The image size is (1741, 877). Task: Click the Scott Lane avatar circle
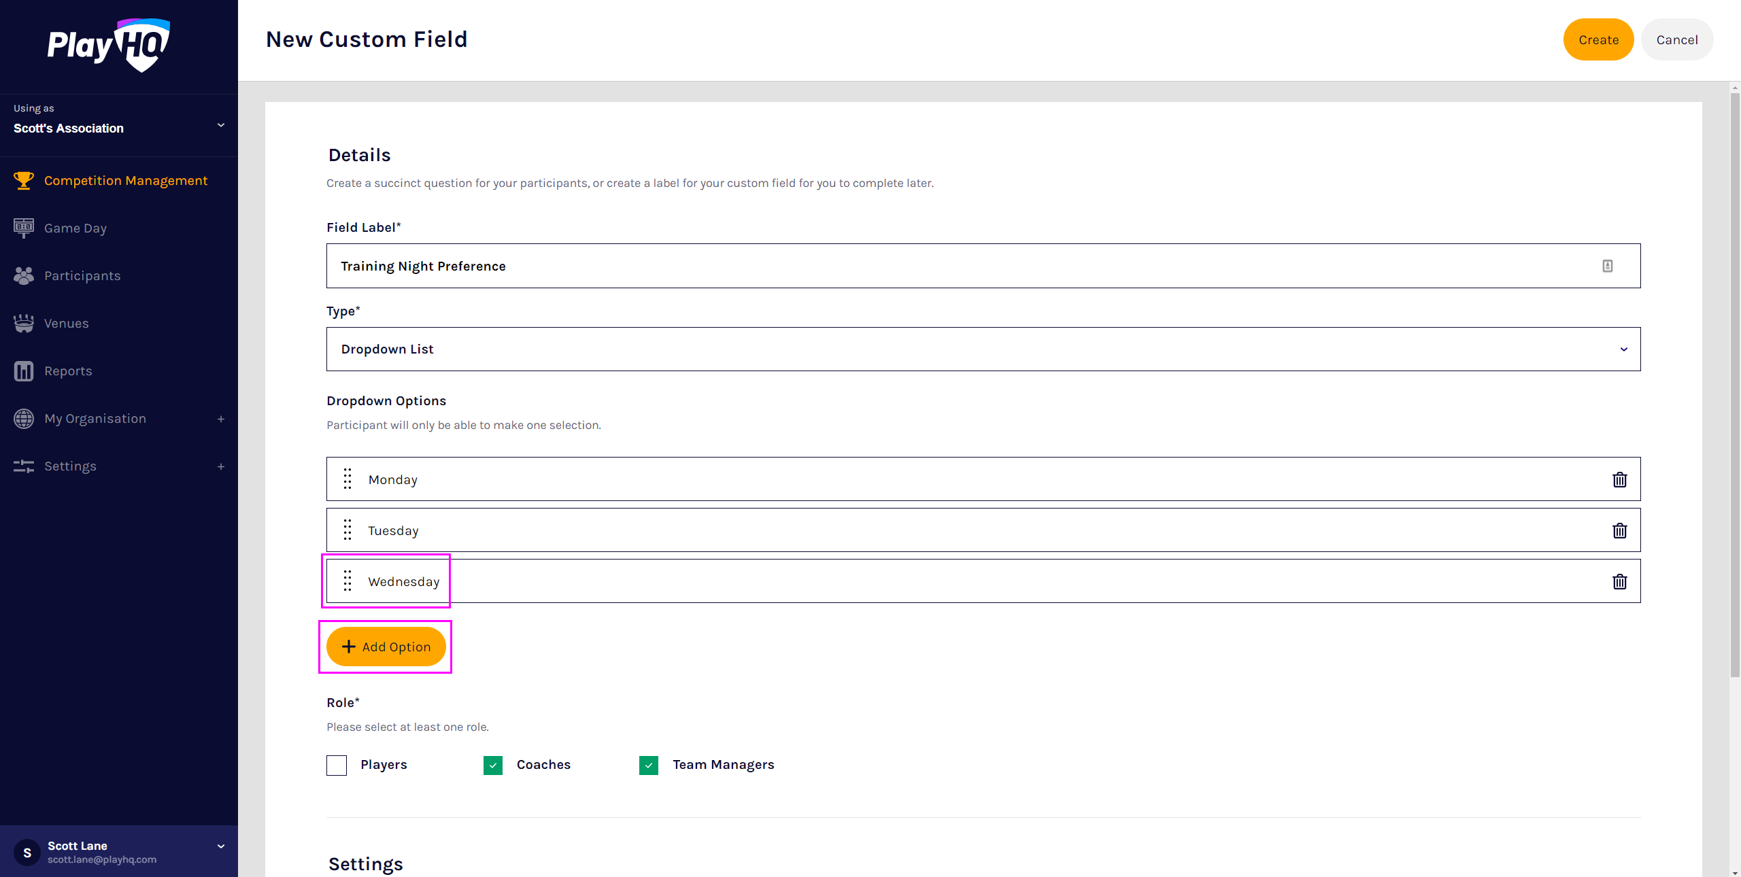27,852
